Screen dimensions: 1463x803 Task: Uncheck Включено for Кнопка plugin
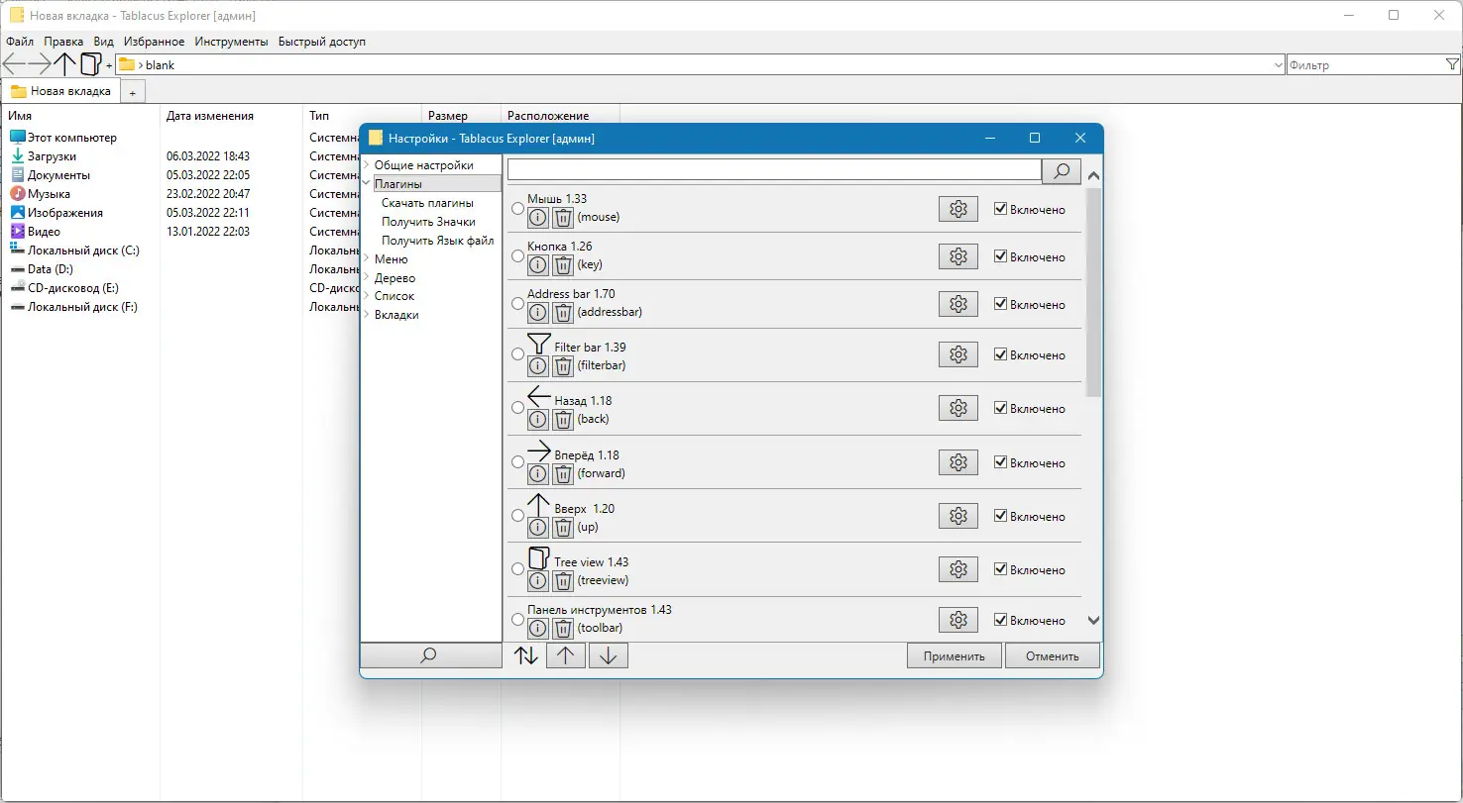1000,256
